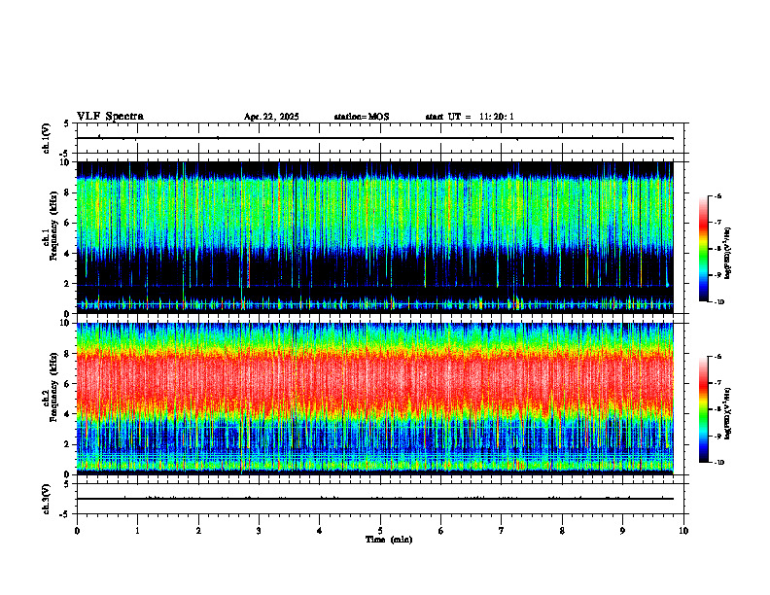Click the "-6" label on ch.2 colorbar
The image size is (770, 595).
pyautogui.click(x=717, y=357)
